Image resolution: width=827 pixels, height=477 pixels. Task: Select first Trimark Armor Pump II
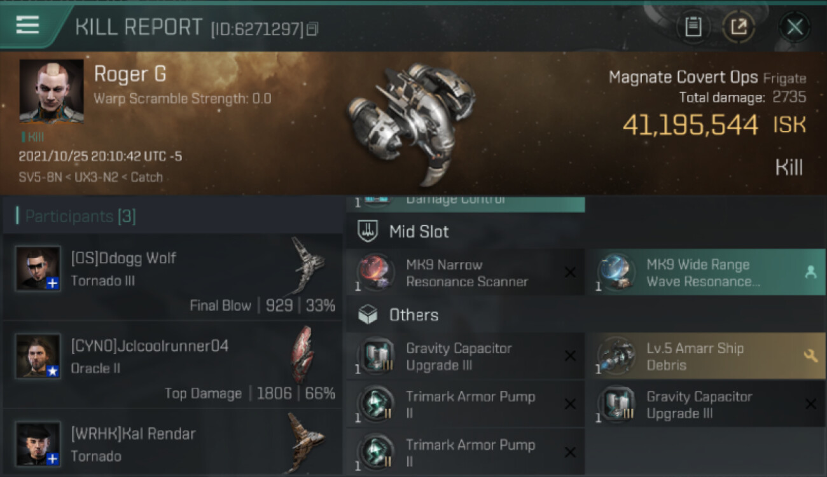click(466, 404)
